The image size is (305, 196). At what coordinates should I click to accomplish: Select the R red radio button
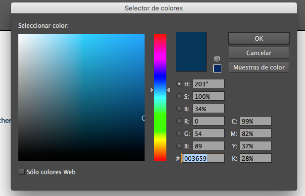(x=179, y=121)
